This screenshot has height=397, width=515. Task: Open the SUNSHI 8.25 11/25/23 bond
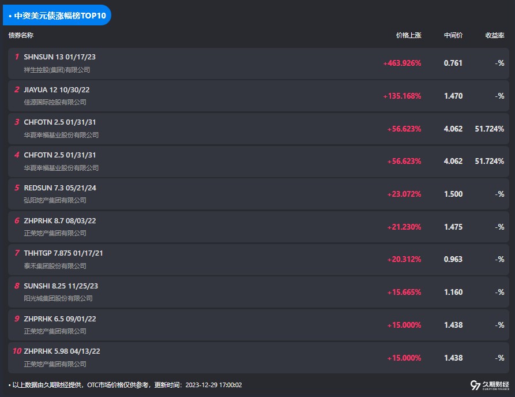pos(59,286)
